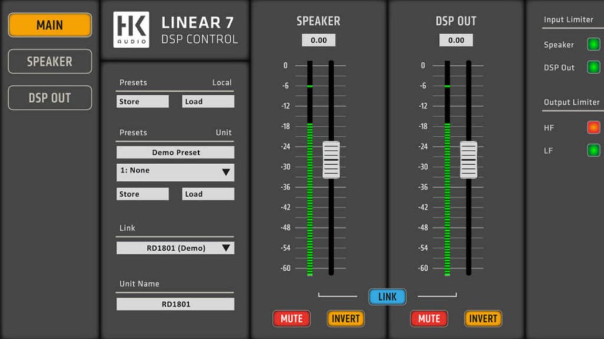Viewport: 604px width, 339px height.
Task: Click the DSP Out gain value field 0.00
Action: [456, 41]
